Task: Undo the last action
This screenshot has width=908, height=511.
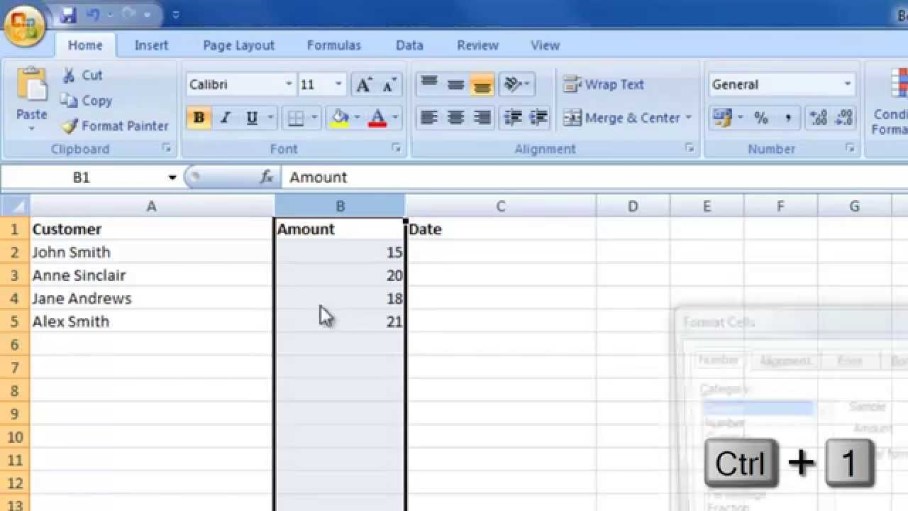Action: 93,14
